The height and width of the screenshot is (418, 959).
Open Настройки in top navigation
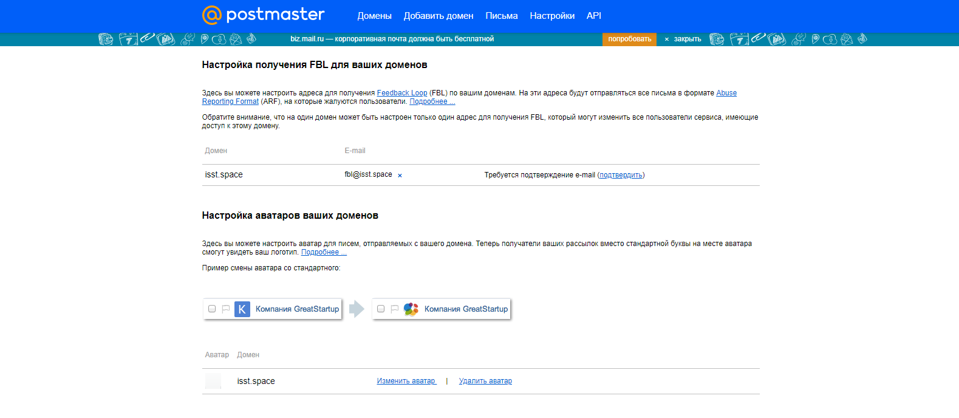[551, 16]
